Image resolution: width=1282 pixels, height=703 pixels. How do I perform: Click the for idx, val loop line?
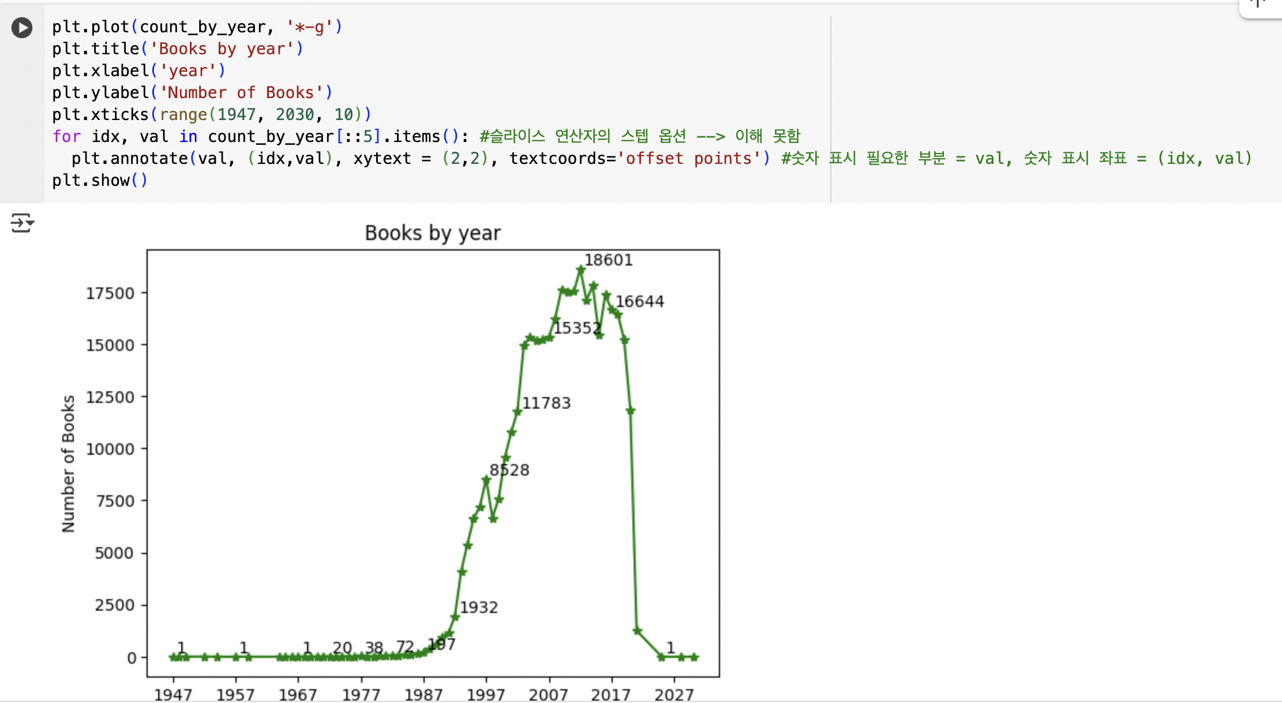coord(426,137)
